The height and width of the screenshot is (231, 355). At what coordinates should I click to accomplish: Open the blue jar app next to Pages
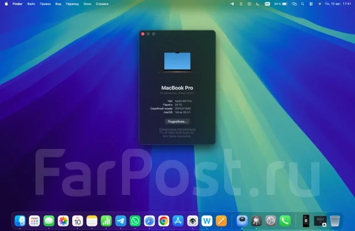(x=242, y=221)
